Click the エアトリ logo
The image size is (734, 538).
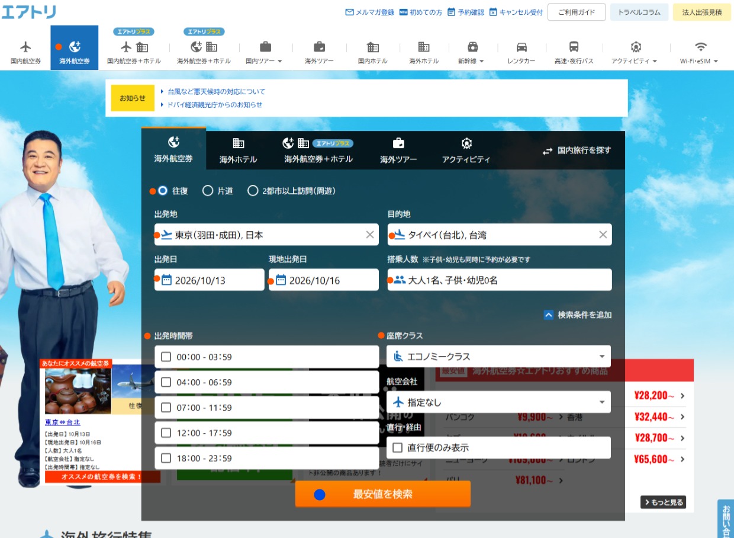[29, 12]
